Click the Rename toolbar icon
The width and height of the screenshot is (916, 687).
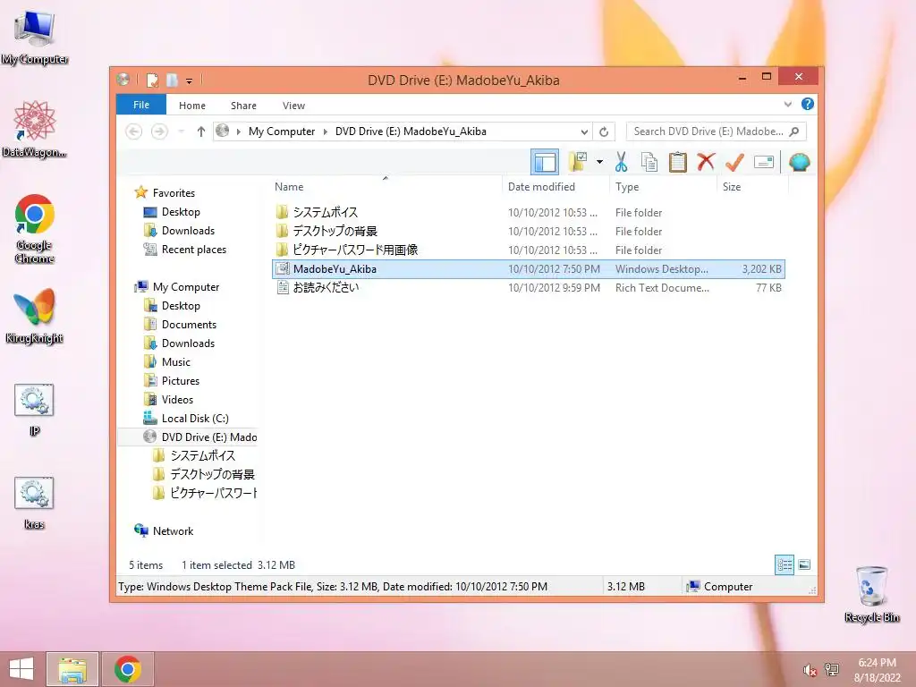[x=764, y=162]
